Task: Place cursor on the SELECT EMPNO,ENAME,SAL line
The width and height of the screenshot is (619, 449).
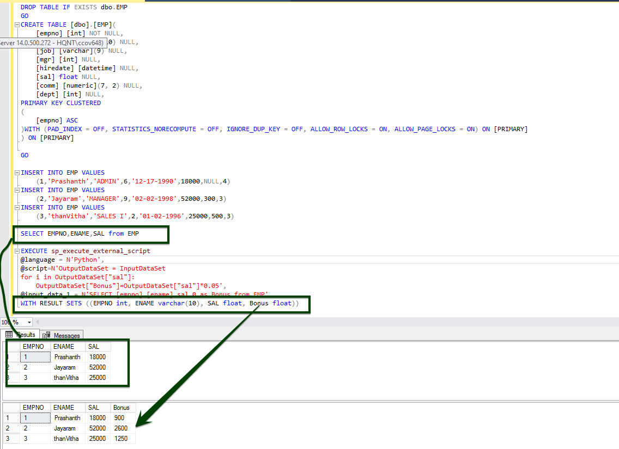Action: coord(82,233)
